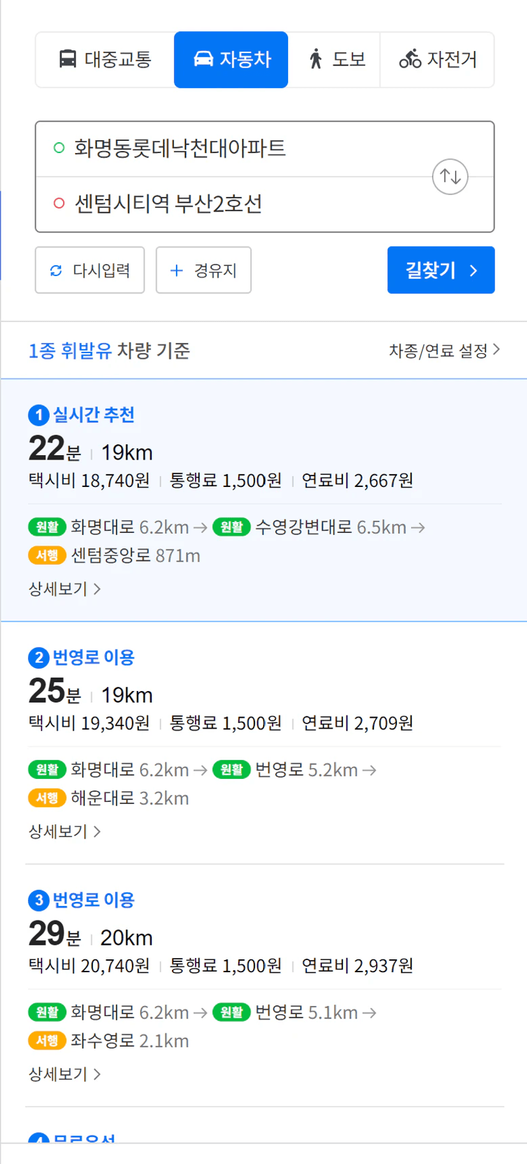Expand 상세보기 for the 실시간 추천 route
The height and width of the screenshot is (1164, 527).
click(64, 588)
